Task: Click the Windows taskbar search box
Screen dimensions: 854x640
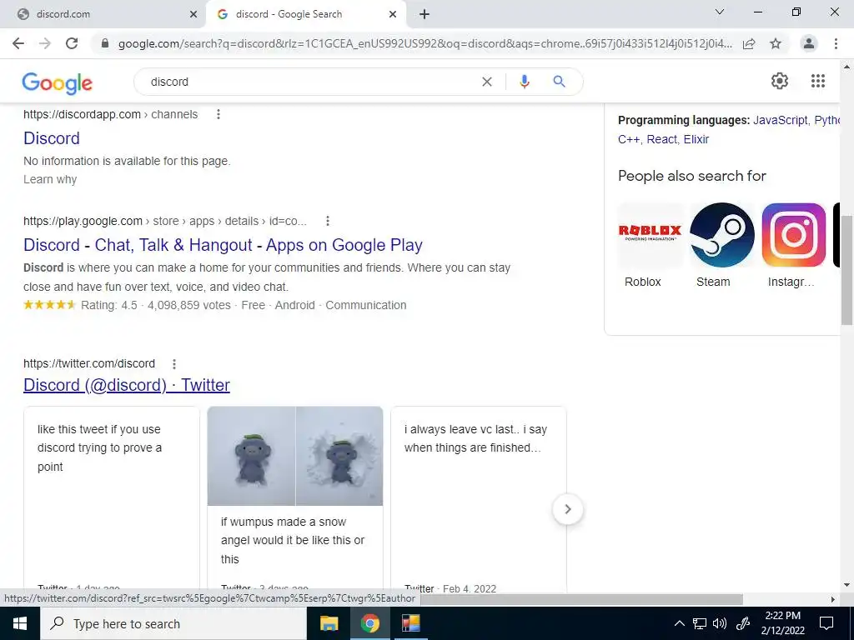Action: click(173, 623)
